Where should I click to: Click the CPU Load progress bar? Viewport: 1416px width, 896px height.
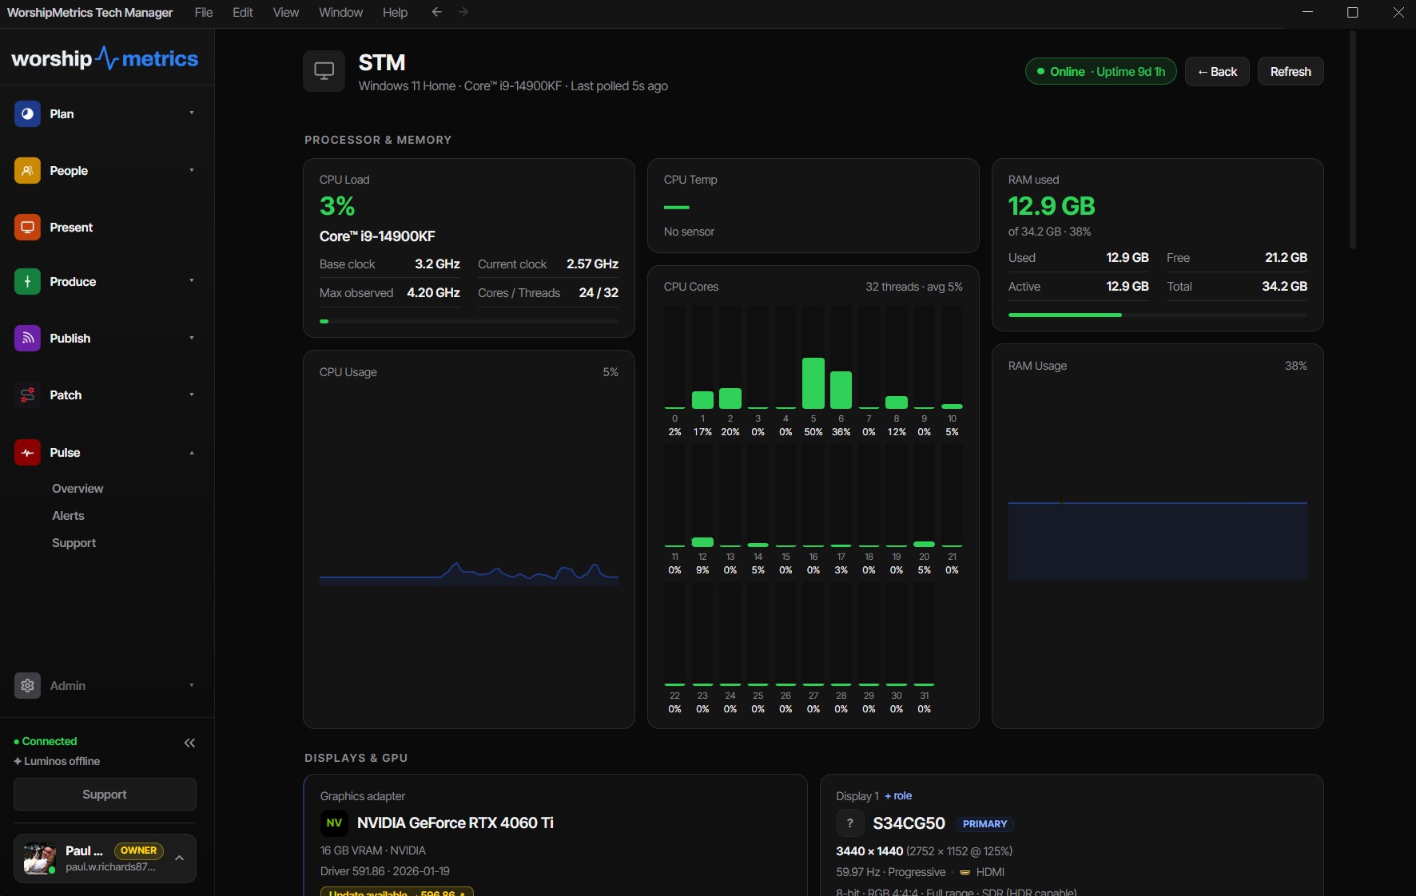[x=468, y=322]
